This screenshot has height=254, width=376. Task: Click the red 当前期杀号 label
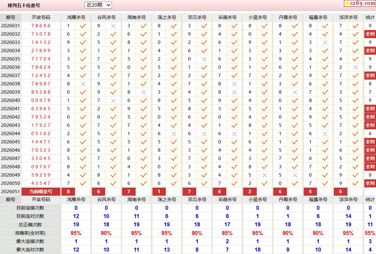click(x=41, y=192)
